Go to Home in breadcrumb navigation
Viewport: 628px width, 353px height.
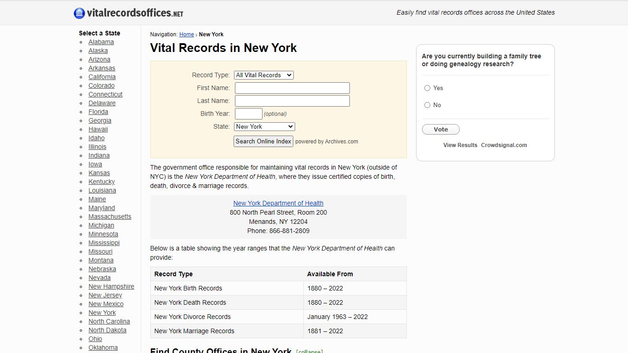click(x=187, y=34)
